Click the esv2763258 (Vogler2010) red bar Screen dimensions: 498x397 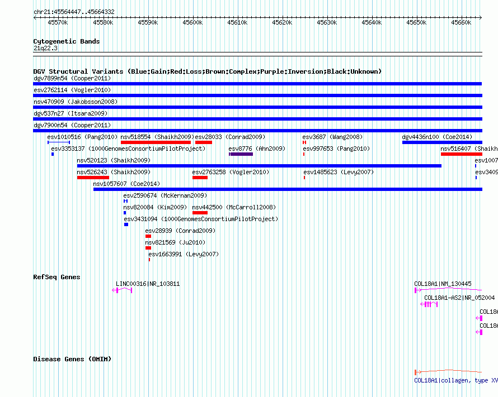[x=200, y=178]
